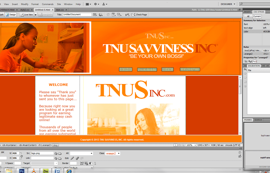Open the Commands menu

tap(48, 4)
